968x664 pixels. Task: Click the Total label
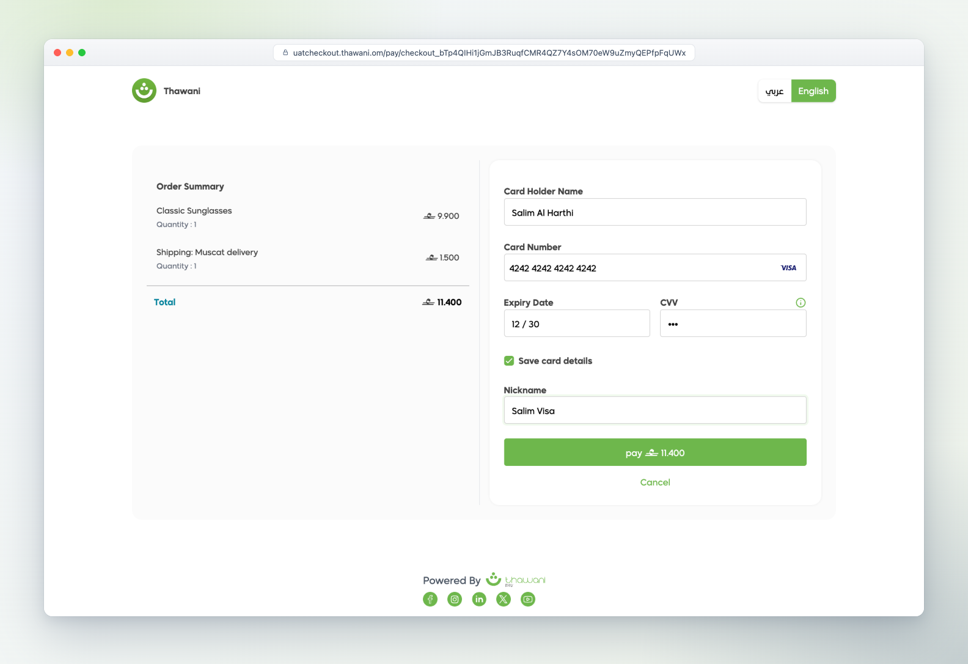[164, 302]
